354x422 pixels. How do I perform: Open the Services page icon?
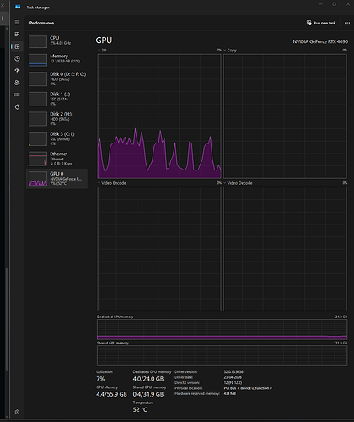(17, 107)
